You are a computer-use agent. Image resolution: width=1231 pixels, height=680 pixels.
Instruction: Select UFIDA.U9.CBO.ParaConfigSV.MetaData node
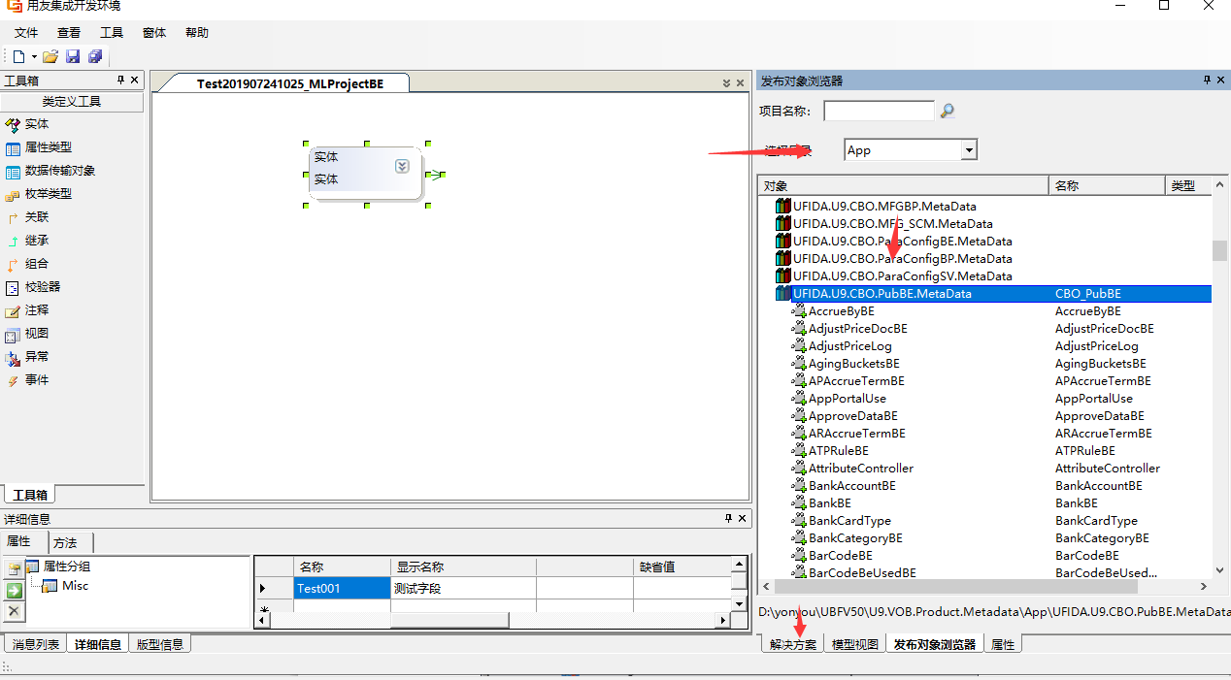902,276
